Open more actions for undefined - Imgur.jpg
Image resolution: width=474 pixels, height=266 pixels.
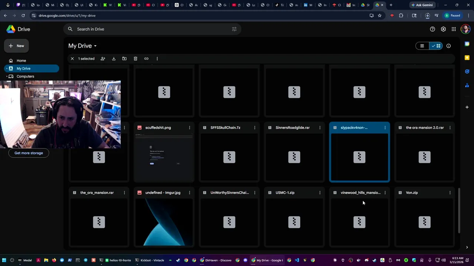click(x=190, y=192)
